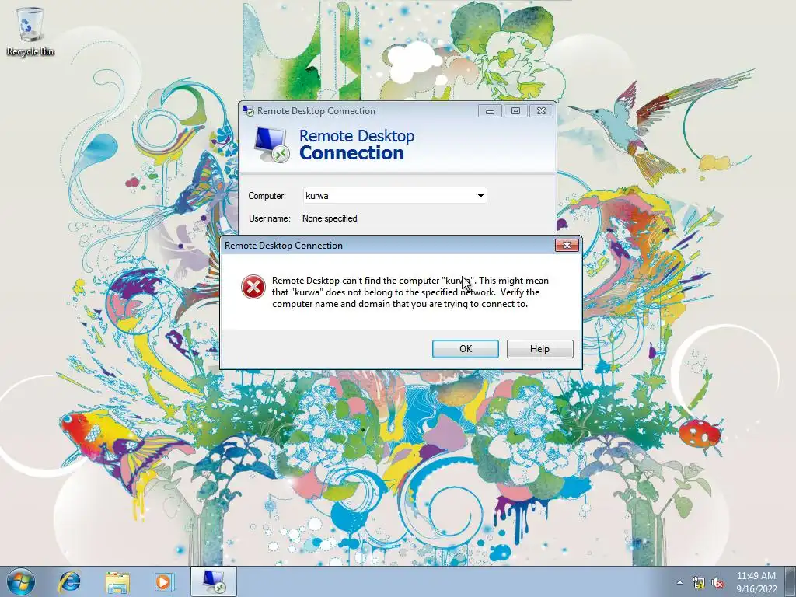The width and height of the screenshot is (796, 597).
Task: Select the Remote Desktop Connection taskbar button
Action: coord(214,581)
